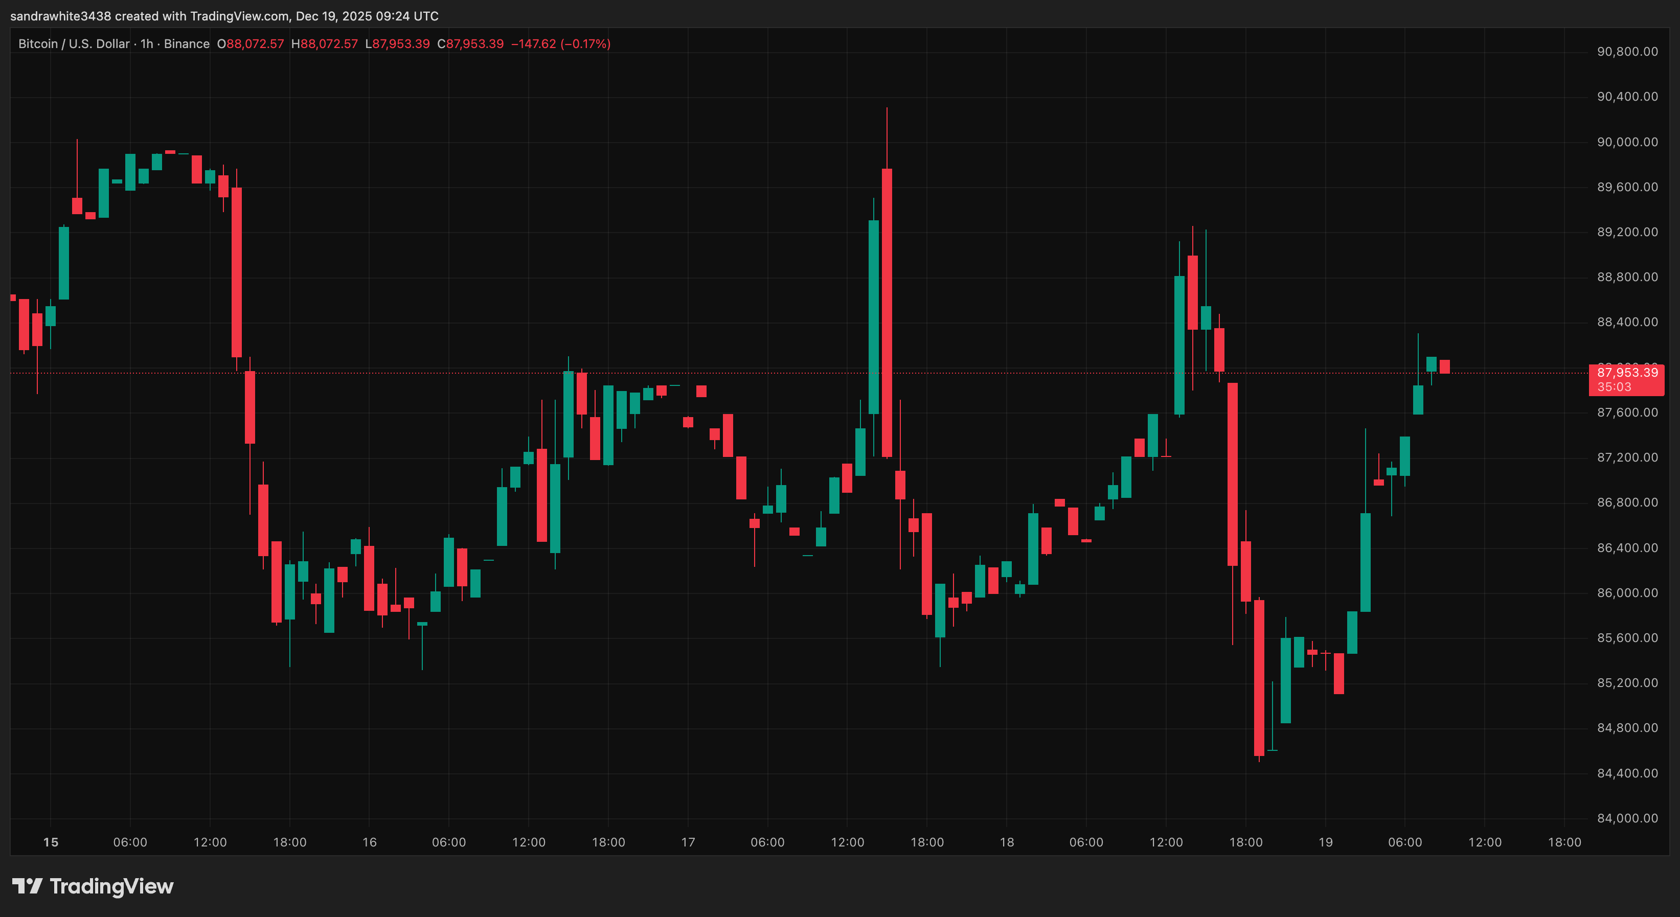
Task: Click the TradingView wordmark text
Action: (x=111, y=886)
